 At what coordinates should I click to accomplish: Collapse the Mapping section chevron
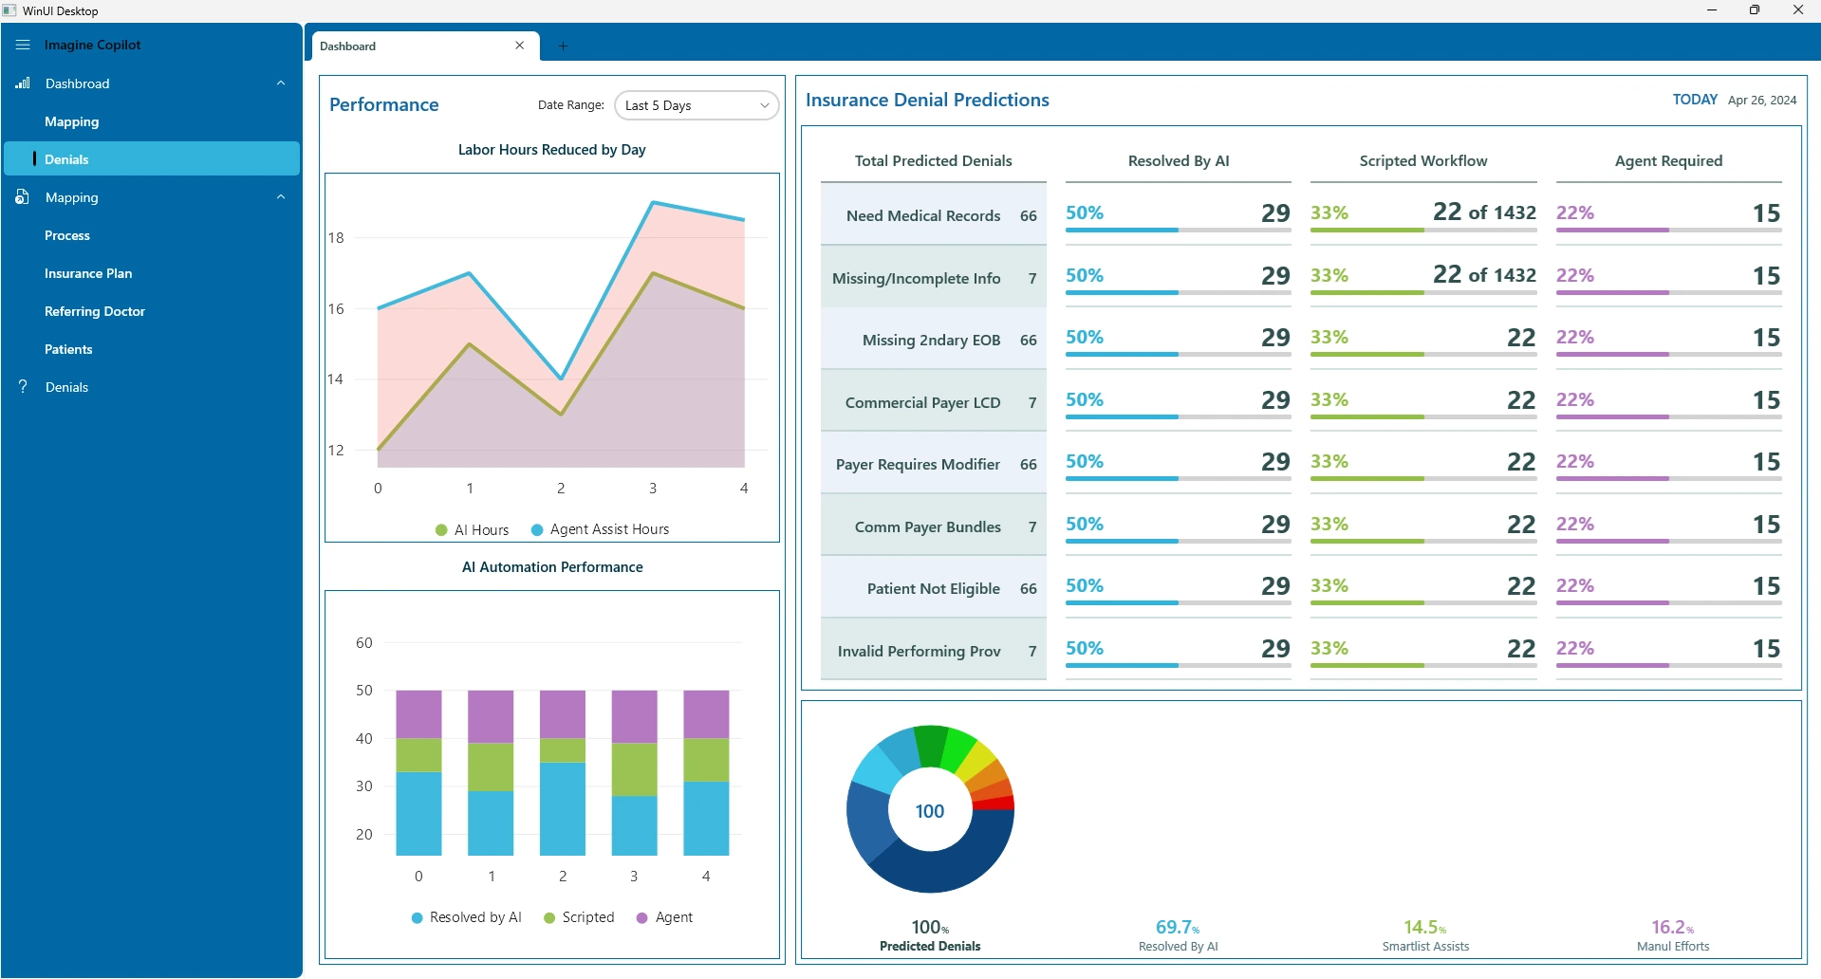pos(281,197)
